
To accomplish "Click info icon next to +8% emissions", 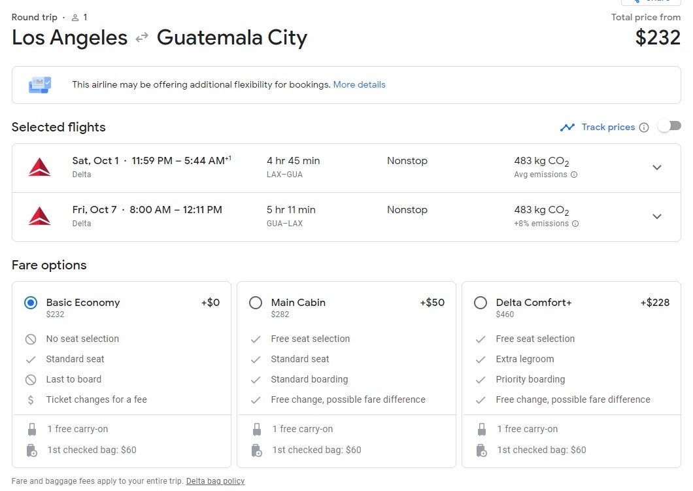I will pyautogui.click(x=575, y=224).
